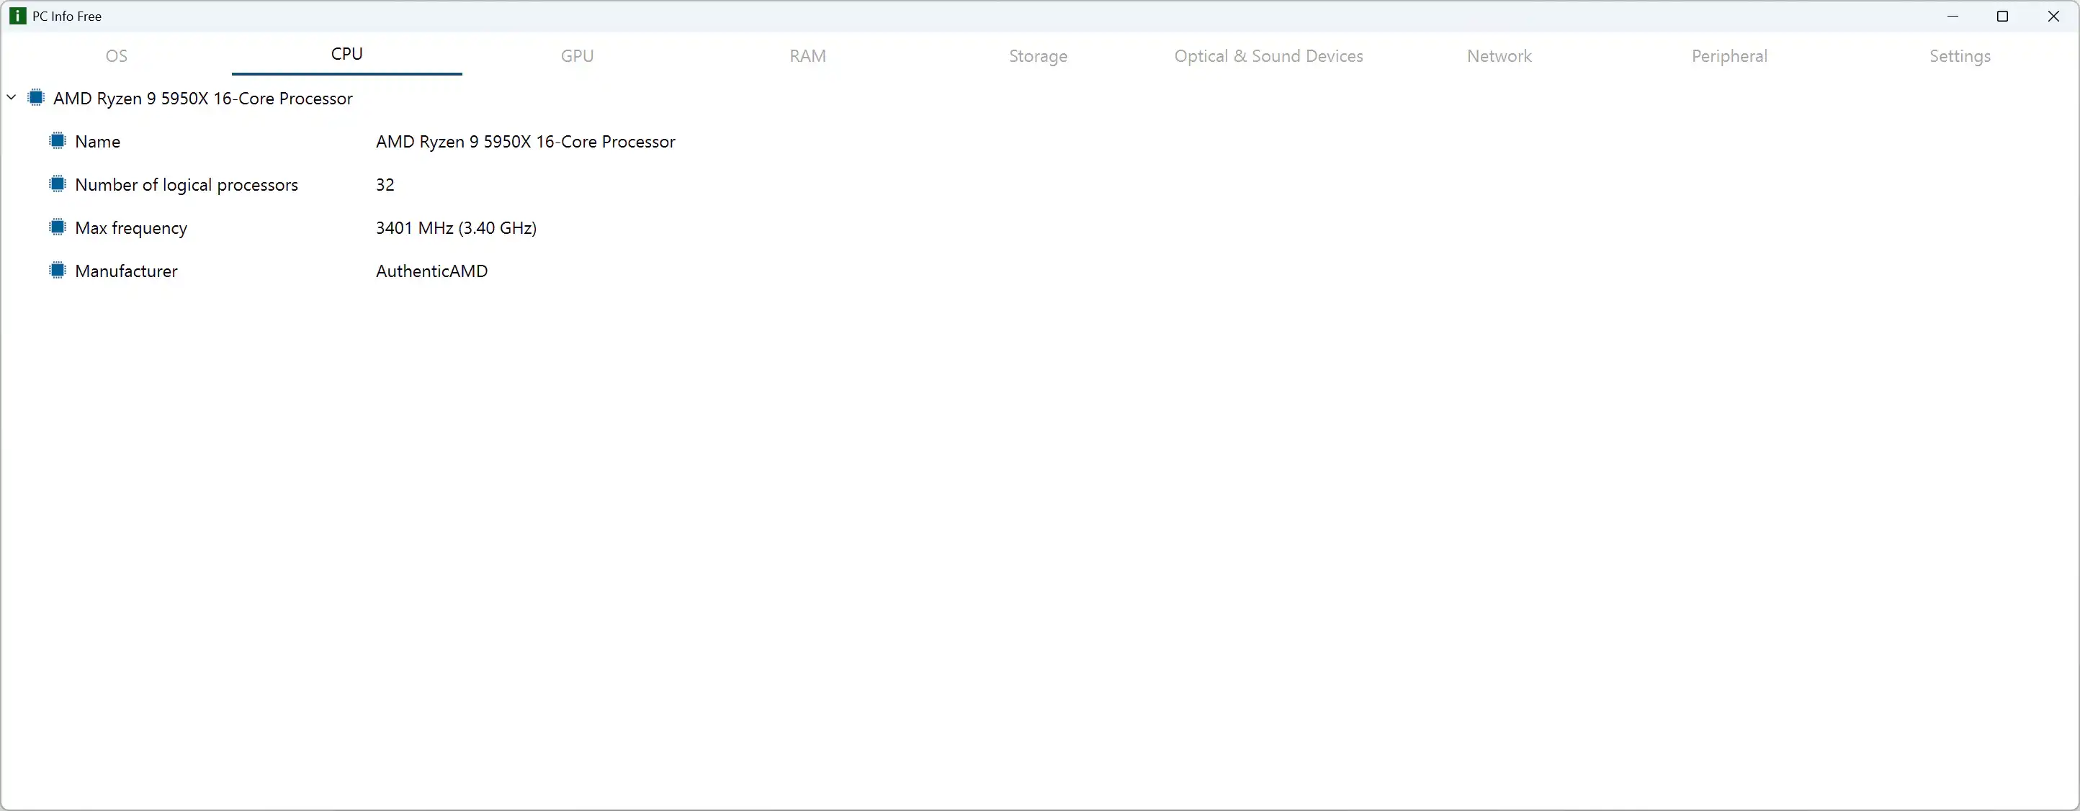Open the GPU tab
This screenshot has width=2080, height=811.
tap(578, 55)
